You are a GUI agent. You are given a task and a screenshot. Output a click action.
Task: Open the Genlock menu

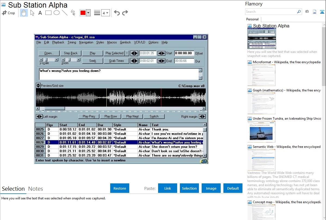[x=125, y=42]
